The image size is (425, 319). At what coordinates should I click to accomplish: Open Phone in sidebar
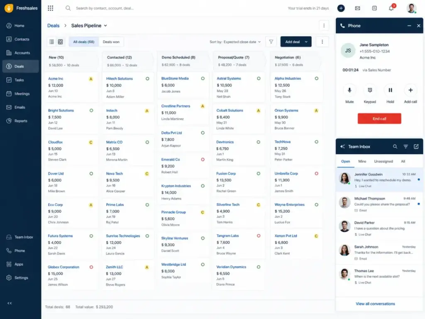tap(20, 250)
